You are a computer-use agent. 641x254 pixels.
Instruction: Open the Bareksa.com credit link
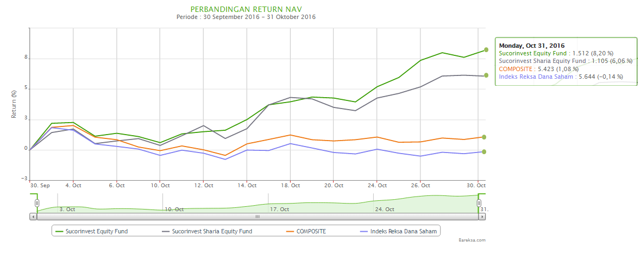coord(472,240)
